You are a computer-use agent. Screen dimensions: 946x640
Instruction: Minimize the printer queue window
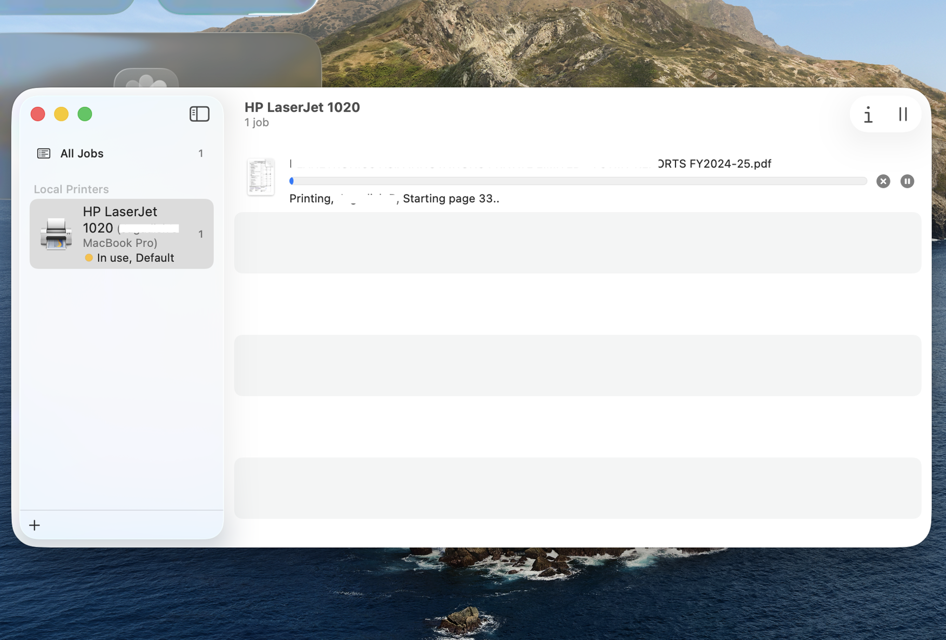(x=61, y=114)
